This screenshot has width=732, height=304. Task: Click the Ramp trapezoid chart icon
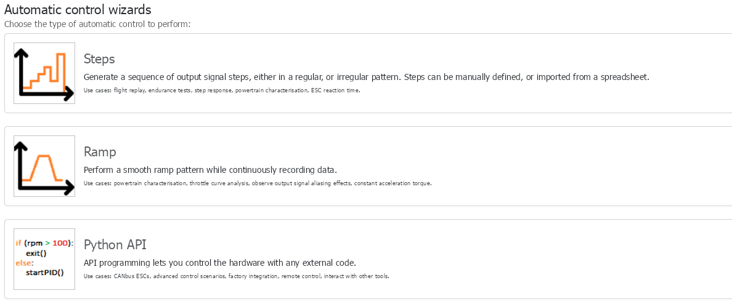click(44, 166)
